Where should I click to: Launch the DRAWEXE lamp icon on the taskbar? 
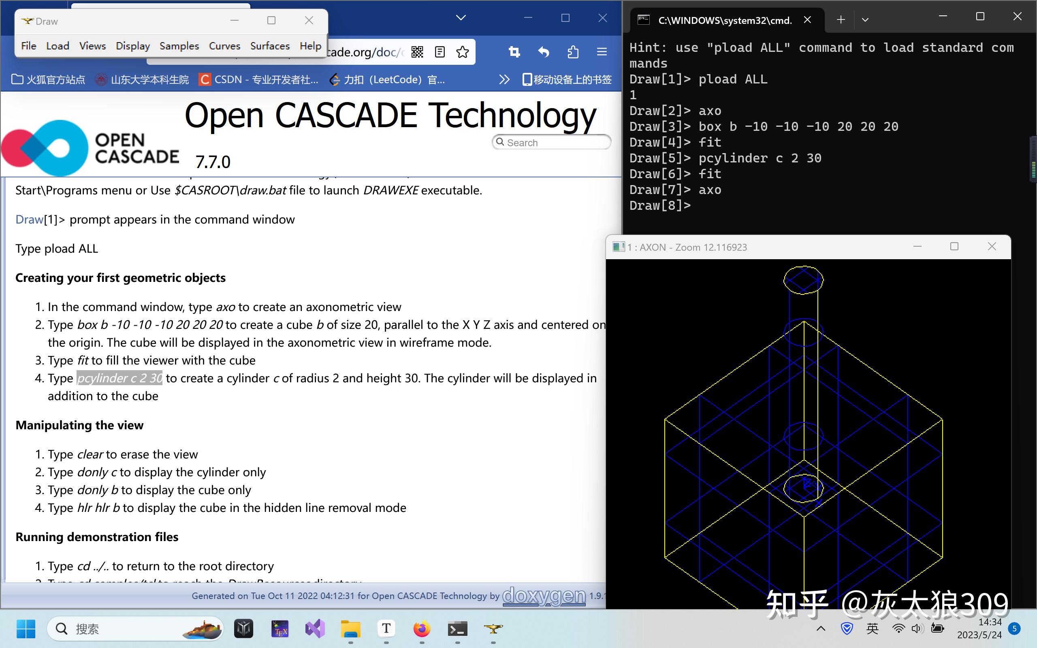[494, 629]
